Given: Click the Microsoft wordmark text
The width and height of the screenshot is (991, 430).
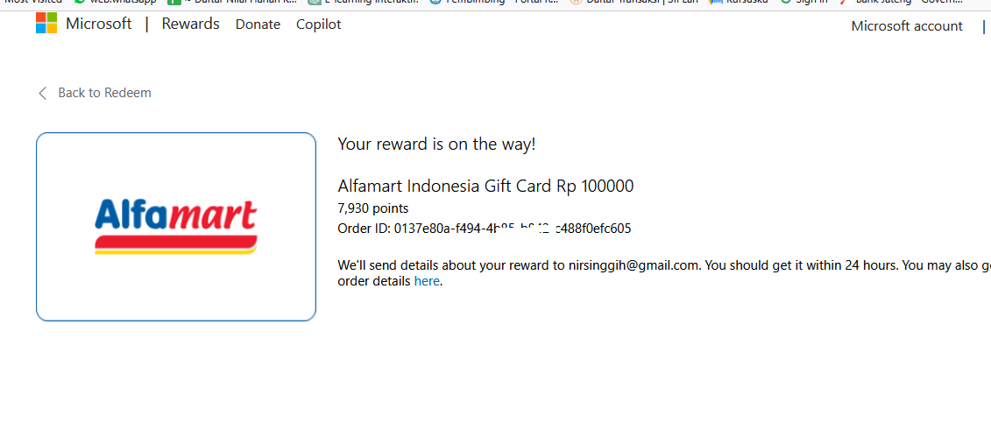Looking at the screenshot, I should 99,24.
